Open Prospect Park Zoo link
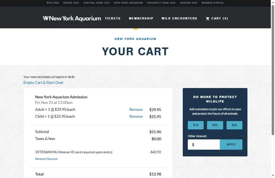 coord(161,3)
